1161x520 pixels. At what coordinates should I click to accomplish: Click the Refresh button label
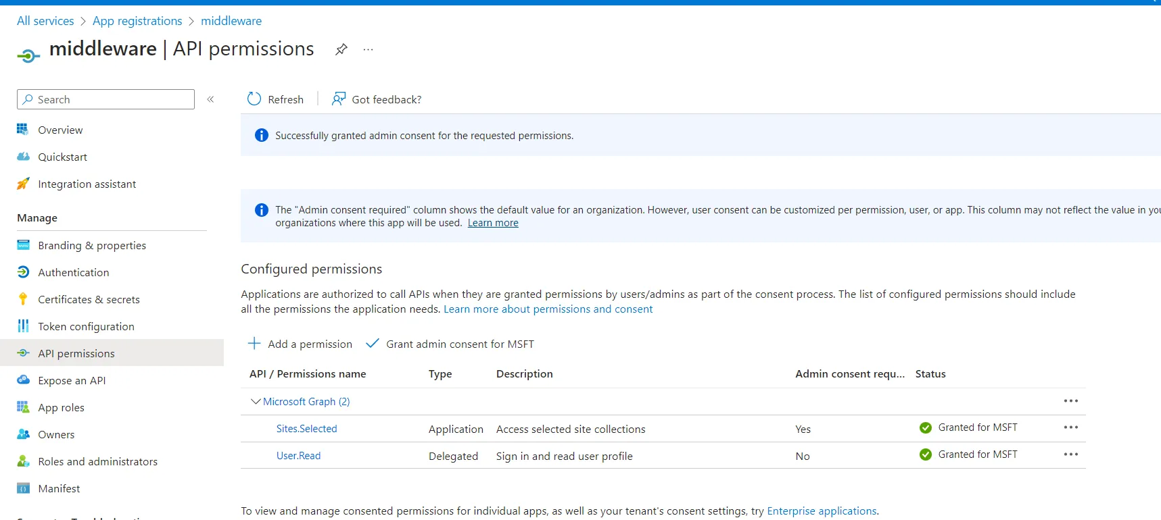(285, 99)
